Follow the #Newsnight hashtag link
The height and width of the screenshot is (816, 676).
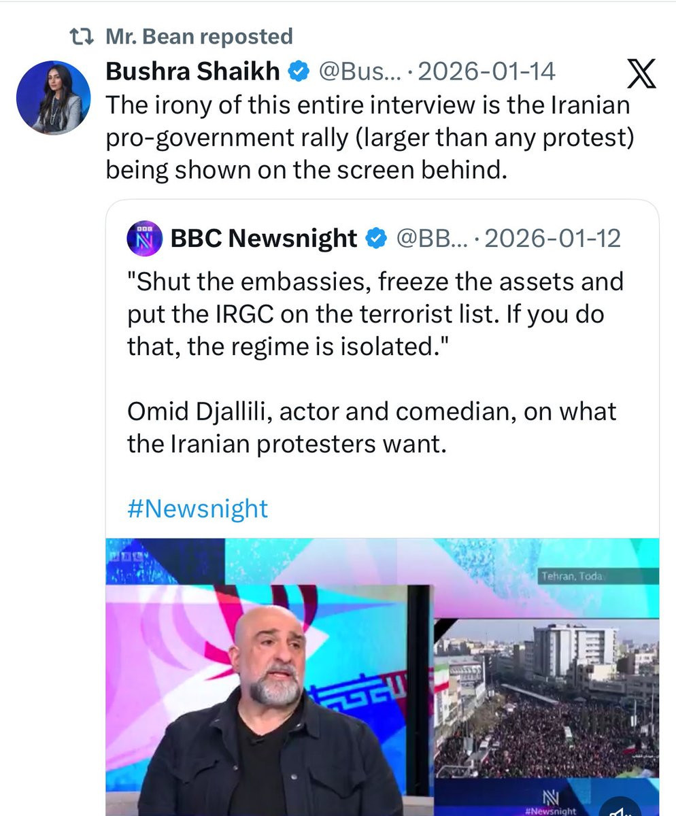(x=198, y=509)
